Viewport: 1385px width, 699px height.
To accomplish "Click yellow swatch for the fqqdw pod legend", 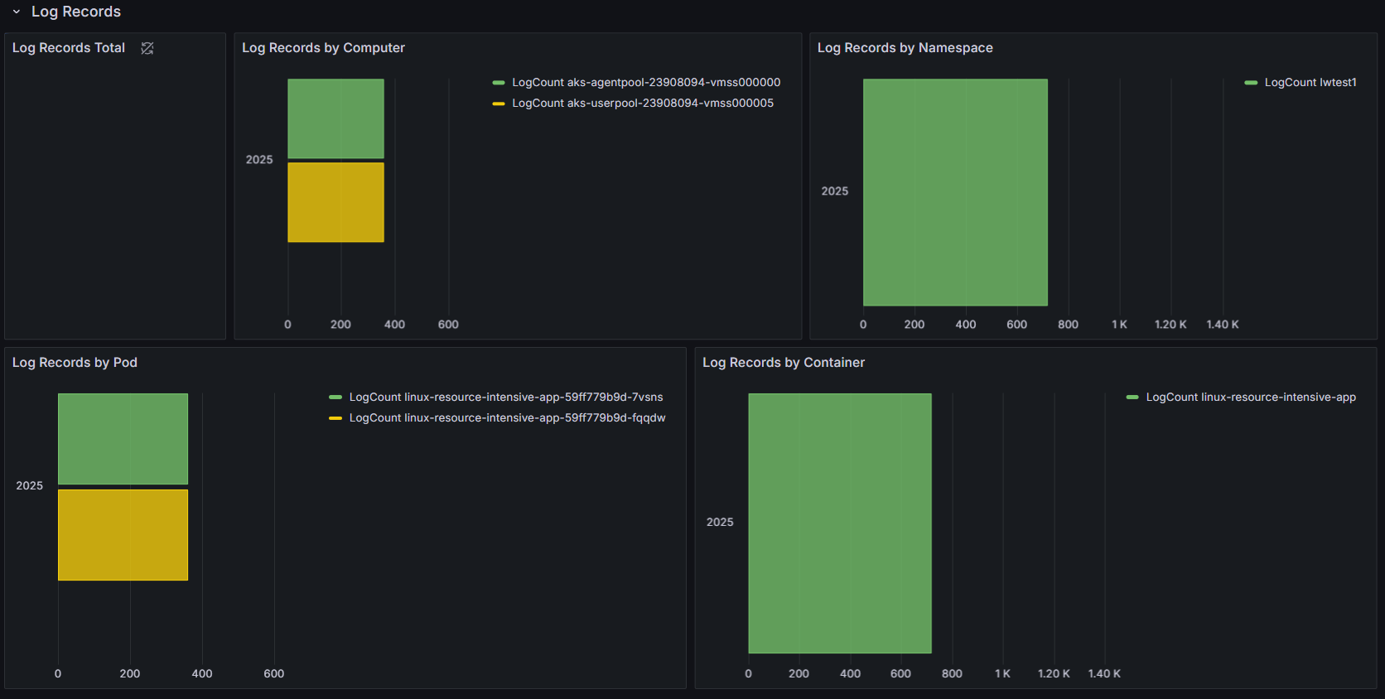I will (335, 418).
